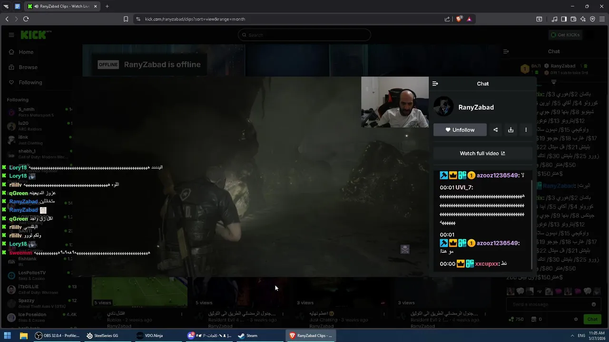Click the tab search icon in browser toolbar

point(539,19)
